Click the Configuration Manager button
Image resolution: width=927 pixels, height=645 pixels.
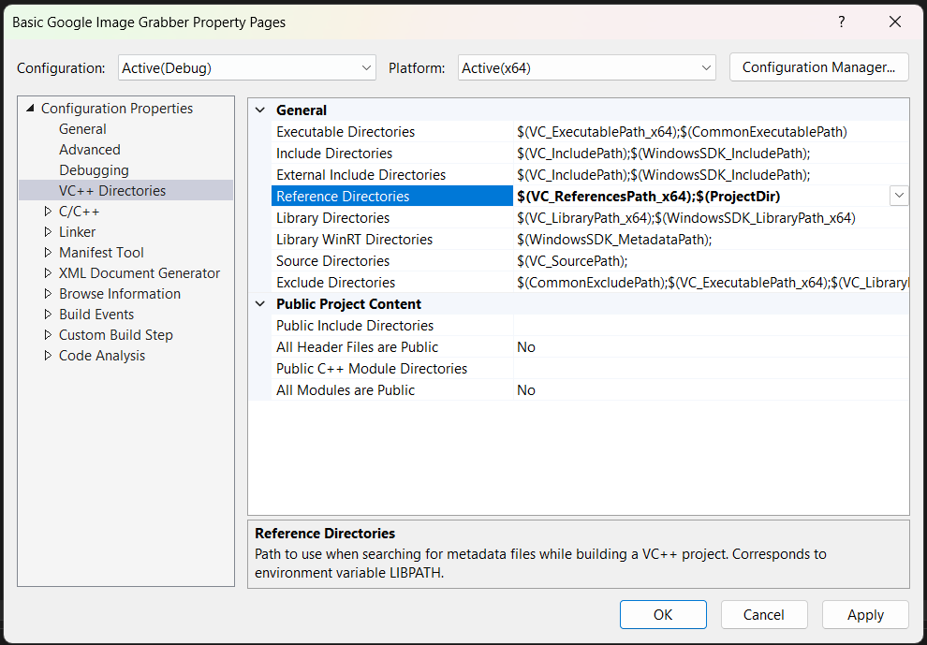click(x=818, y=67)
